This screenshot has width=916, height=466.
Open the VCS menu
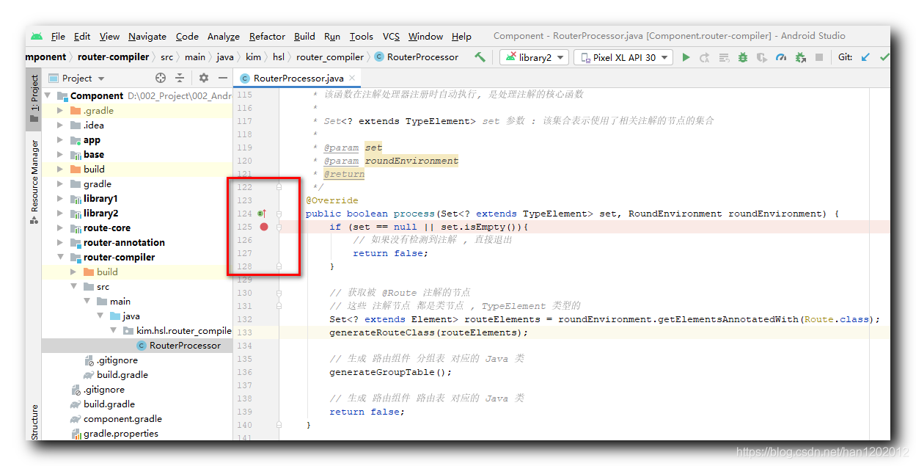[392, 36]
